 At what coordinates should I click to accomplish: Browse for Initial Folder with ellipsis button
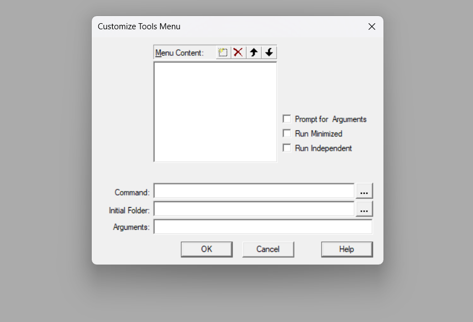click(364, 209)
